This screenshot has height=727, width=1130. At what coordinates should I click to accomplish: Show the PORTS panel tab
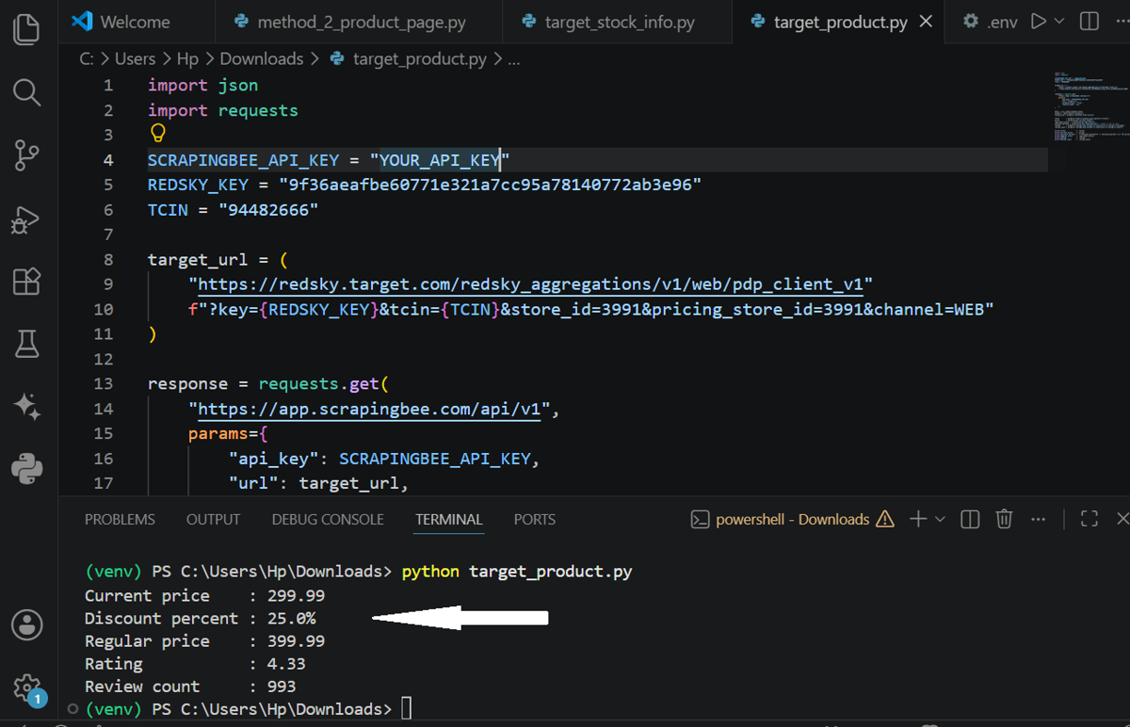point(535,519)
